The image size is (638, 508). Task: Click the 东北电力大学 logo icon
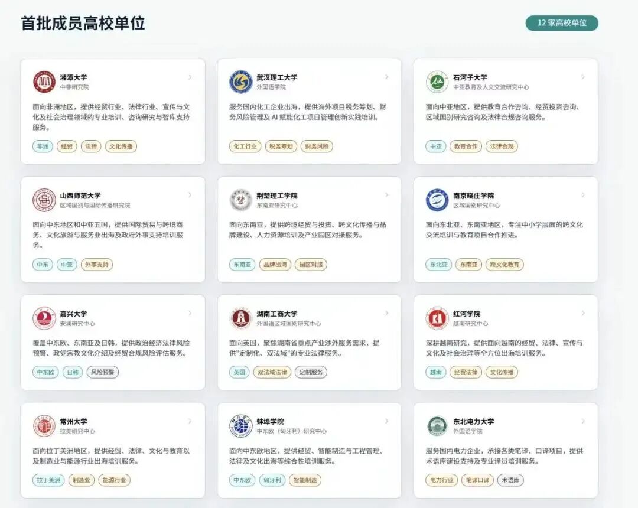[437, 426]
